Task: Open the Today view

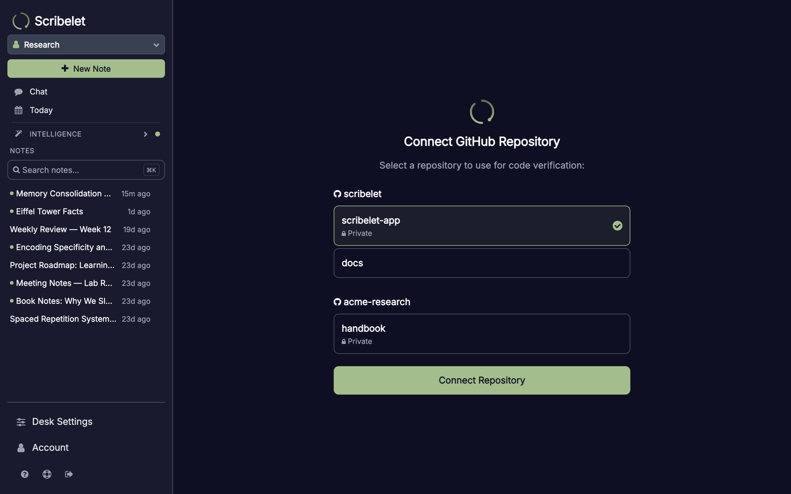Action: pyautogui.click(x=86, y=110)
